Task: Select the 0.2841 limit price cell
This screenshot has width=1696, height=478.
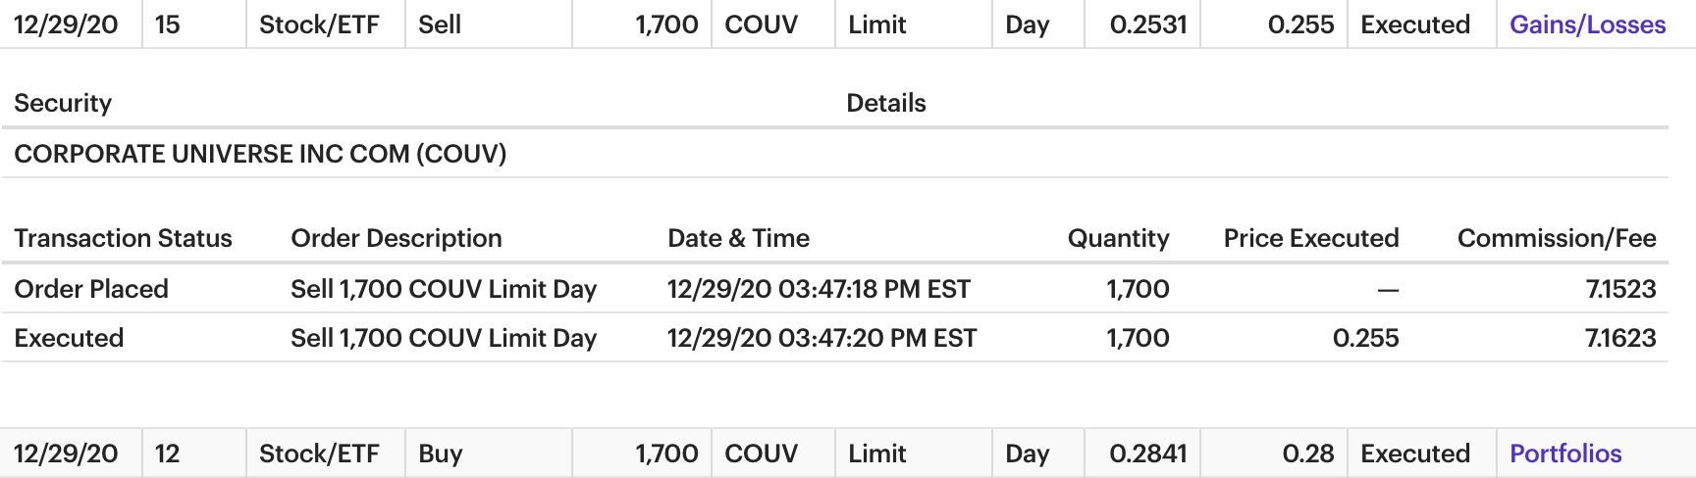Action: coord(1147,454)
